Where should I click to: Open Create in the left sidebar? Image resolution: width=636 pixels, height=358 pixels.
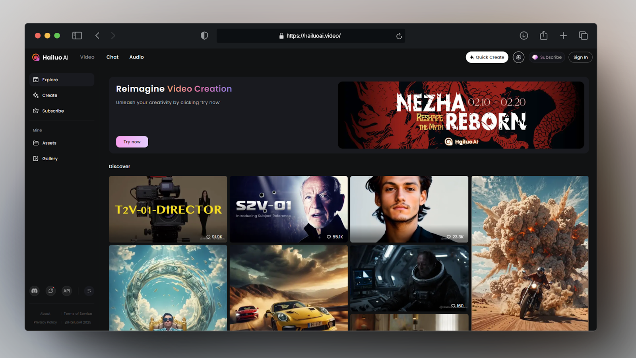coord(62,95)
